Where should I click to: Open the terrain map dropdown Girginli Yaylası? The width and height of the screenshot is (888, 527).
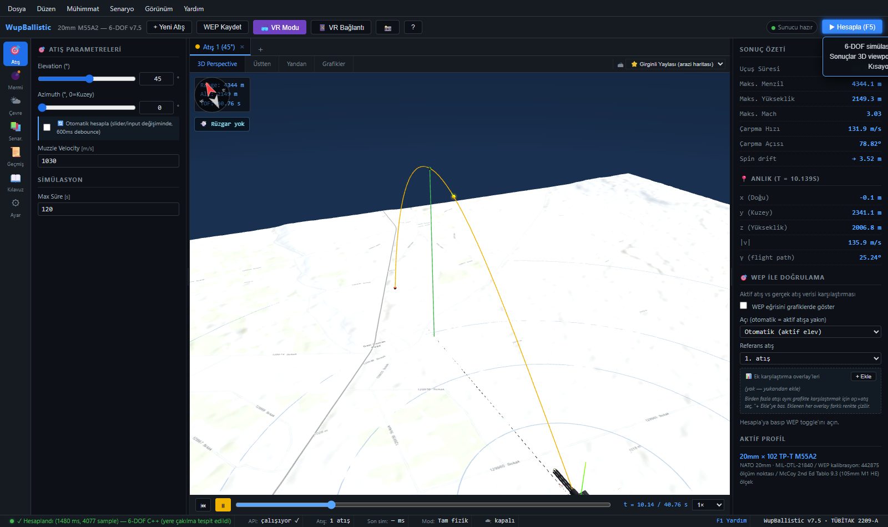(677, 64)
